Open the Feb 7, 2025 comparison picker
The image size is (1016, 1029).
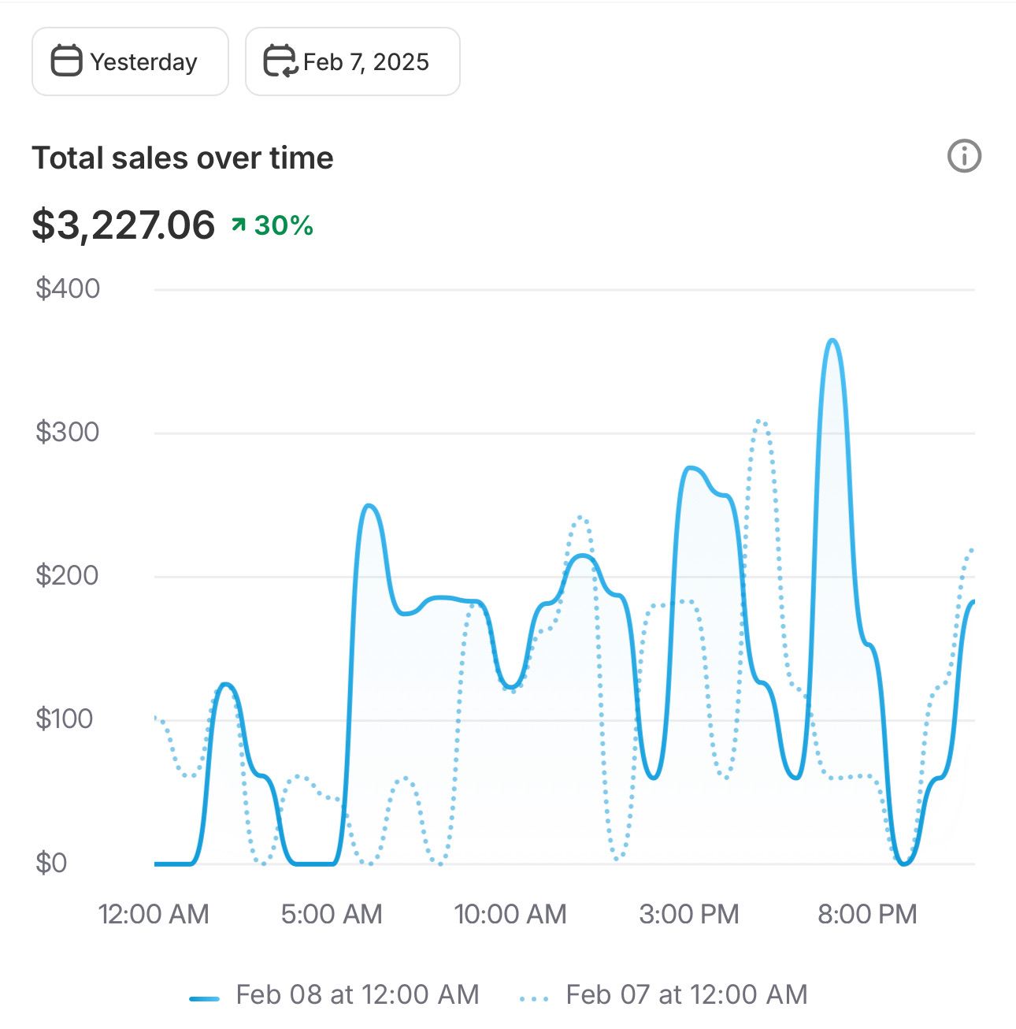point(352,61)
